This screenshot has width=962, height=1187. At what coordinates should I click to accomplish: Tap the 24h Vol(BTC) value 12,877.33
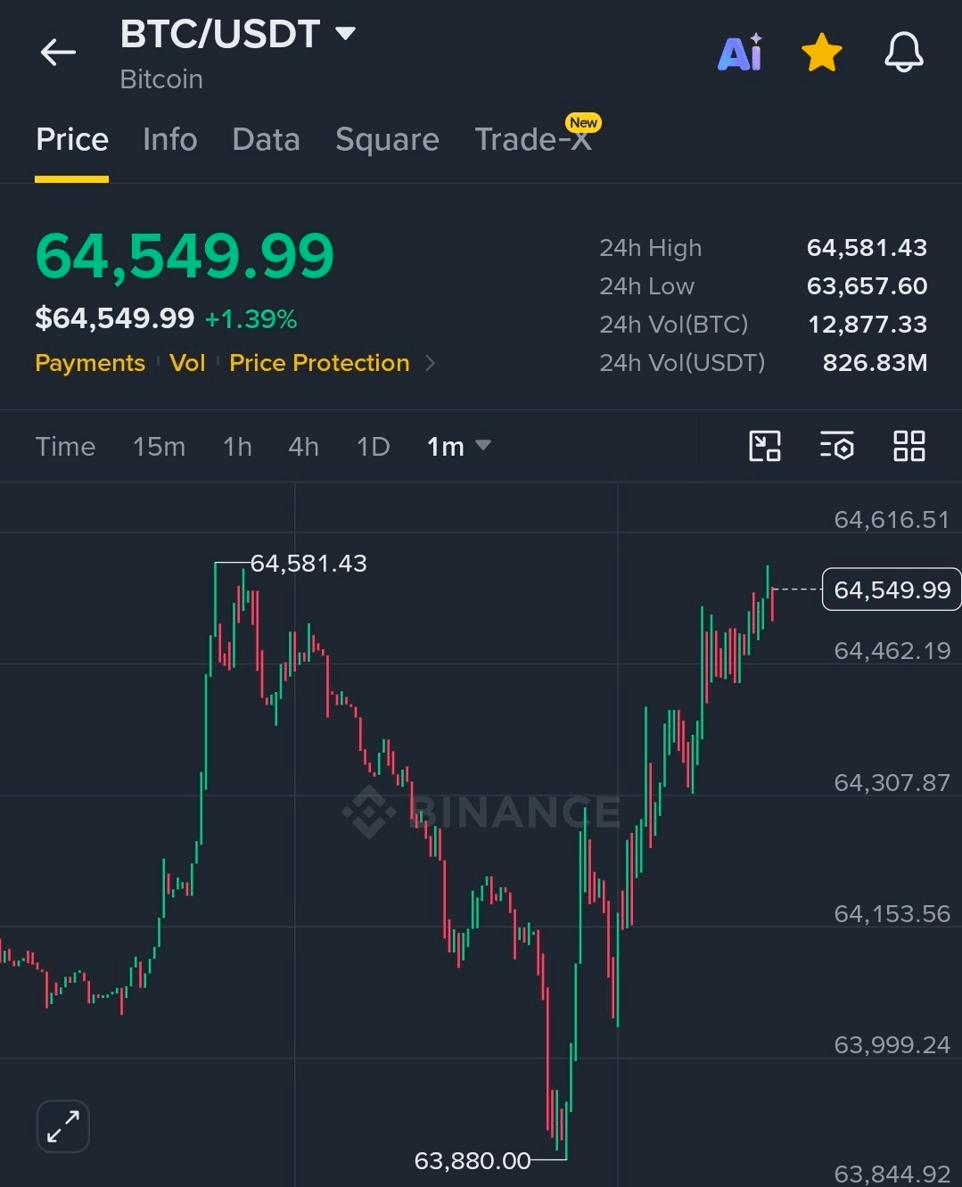tap(867, 324)
